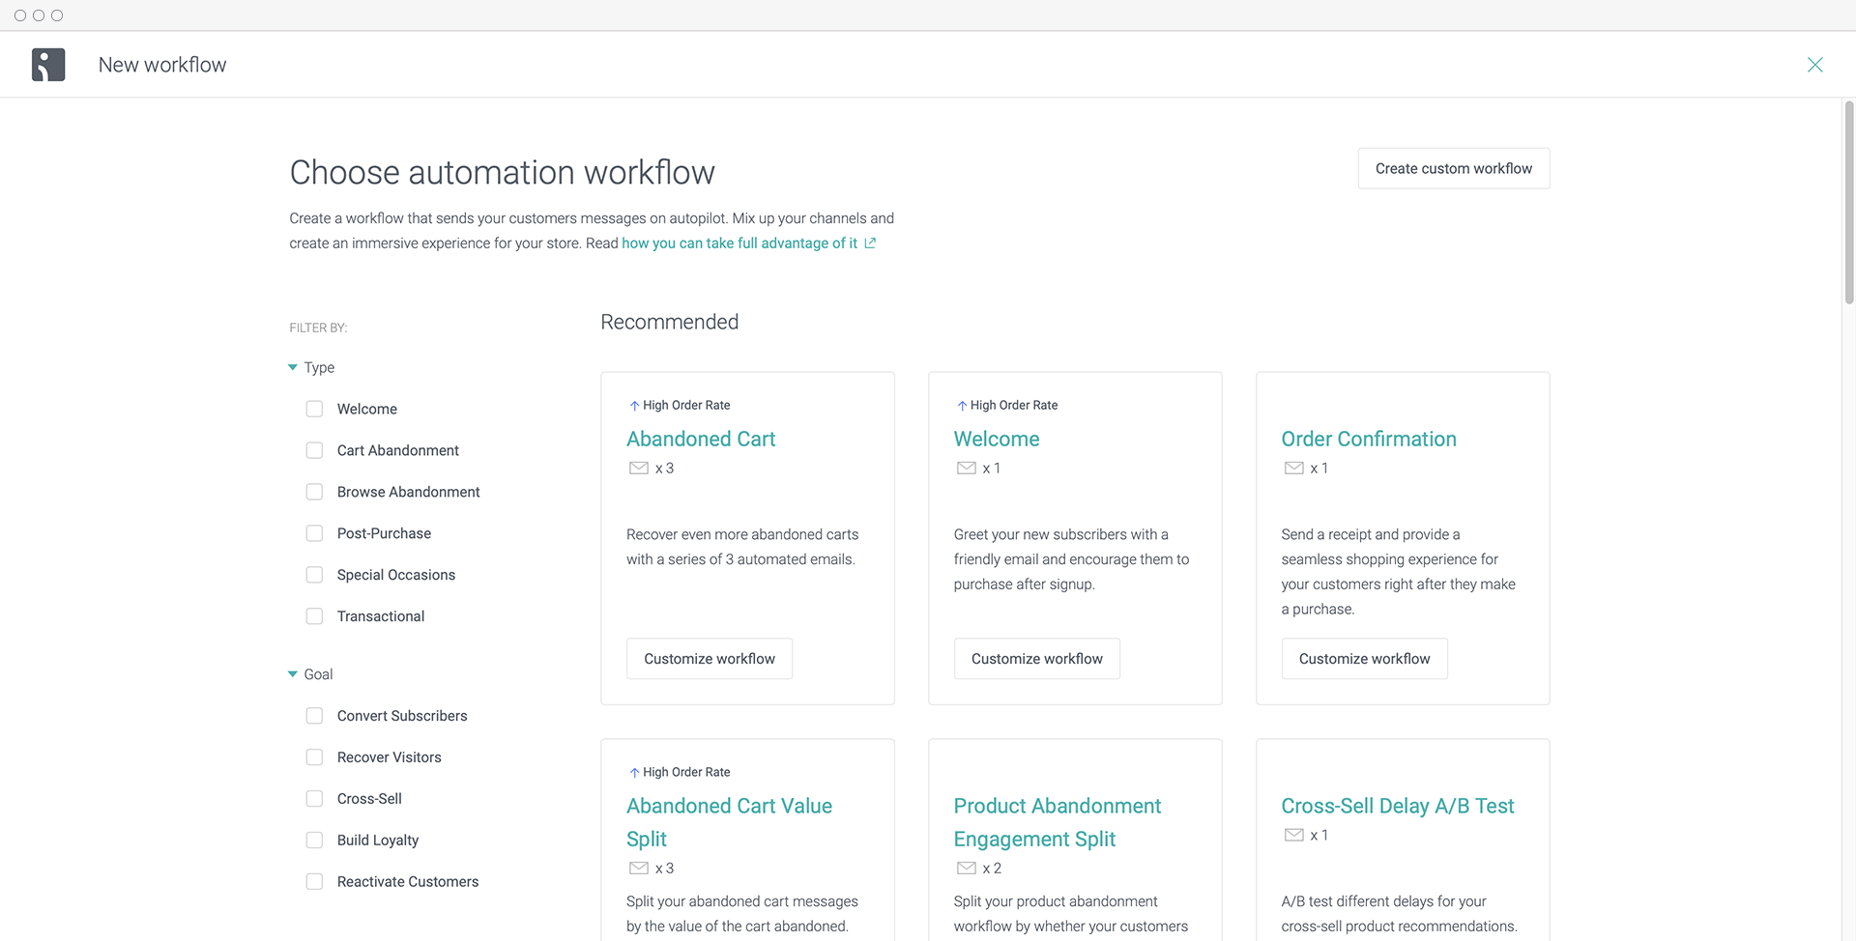Open Abandoned Cart Value Split title

pos(729,822)
